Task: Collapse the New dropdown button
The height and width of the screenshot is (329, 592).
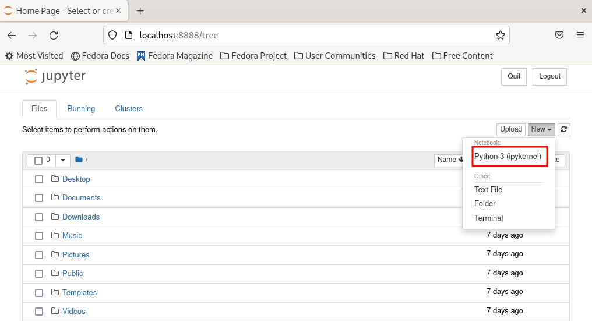Action: [541, 130]
